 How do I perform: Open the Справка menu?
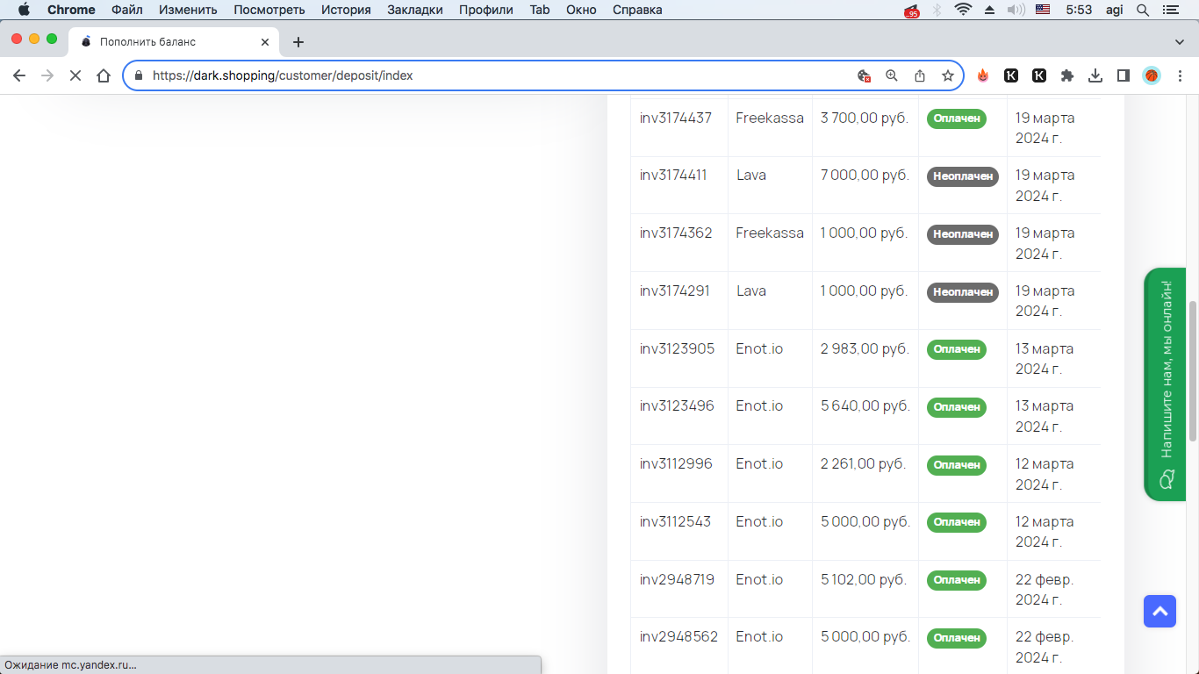tap(637, 10)
